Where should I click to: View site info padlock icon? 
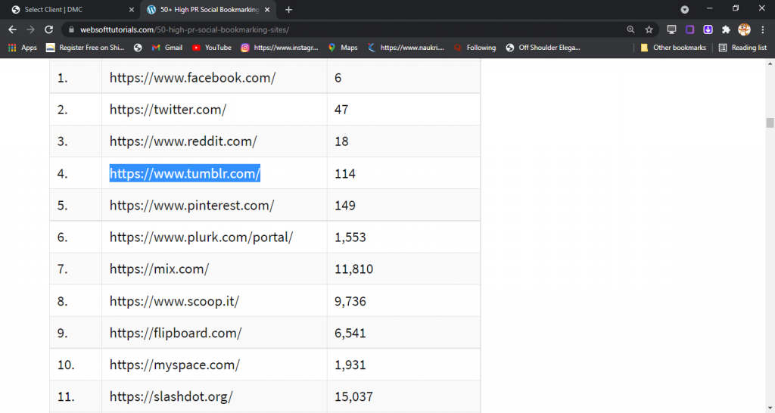(71, 29)
